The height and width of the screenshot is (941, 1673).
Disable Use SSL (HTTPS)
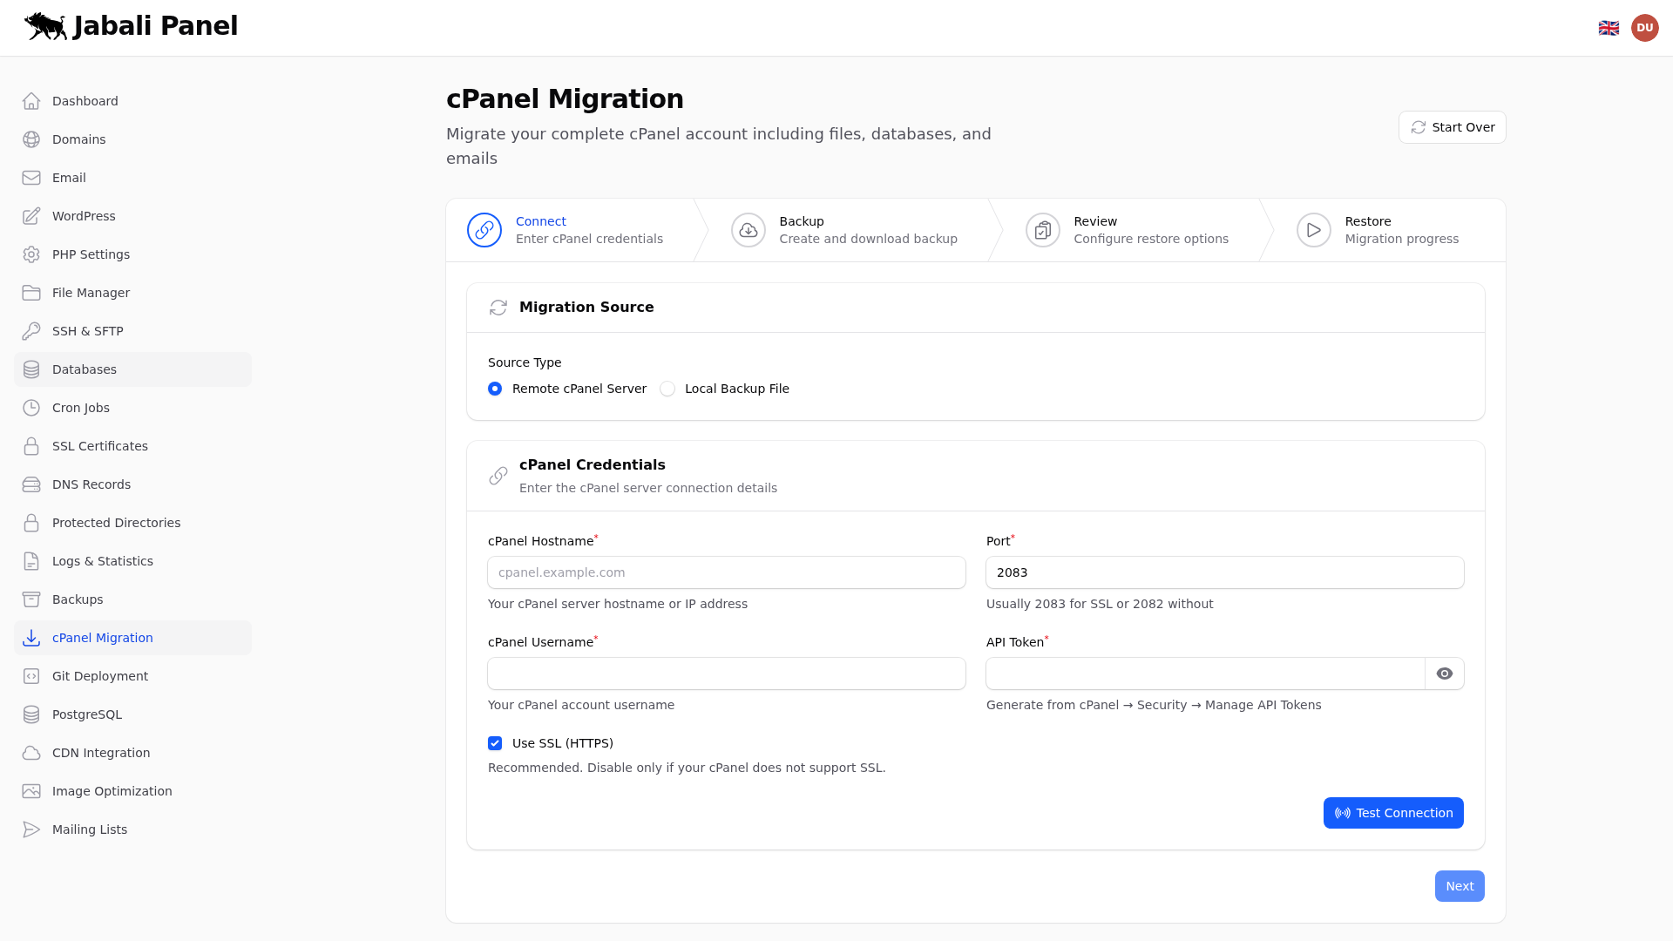tap(495, 743)
